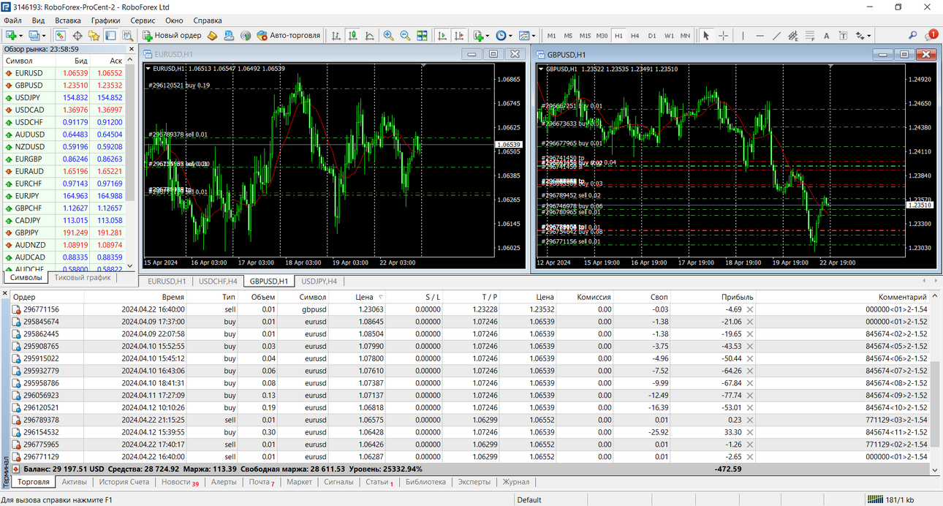
Task: Zoom in the chart
Action: pos(388,35)
